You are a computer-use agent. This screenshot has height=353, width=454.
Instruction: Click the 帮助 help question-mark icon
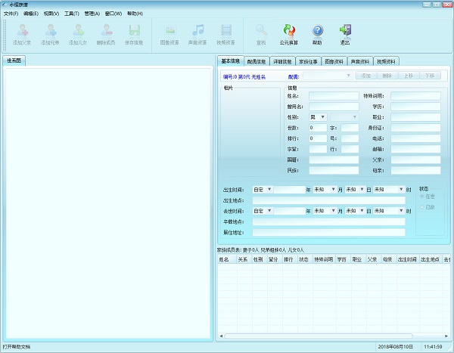[317, 31]
